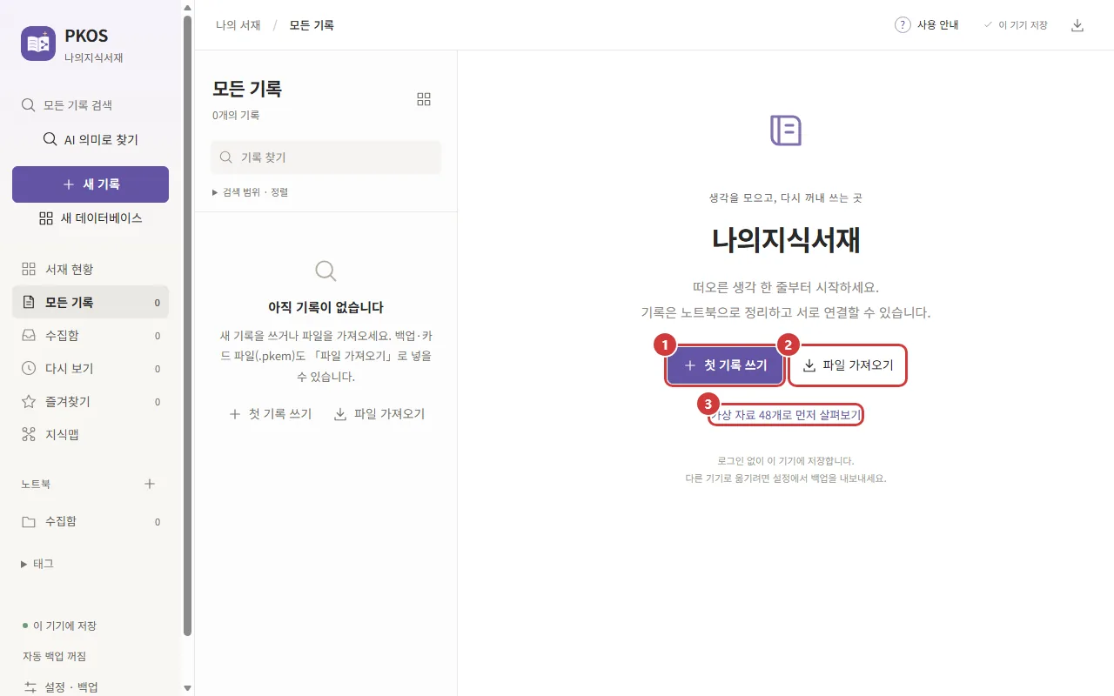The width and height of the screenshot is (1114, 696).
Task: Click 자동 백업 꺼짐 status
Action: point(54,657)
